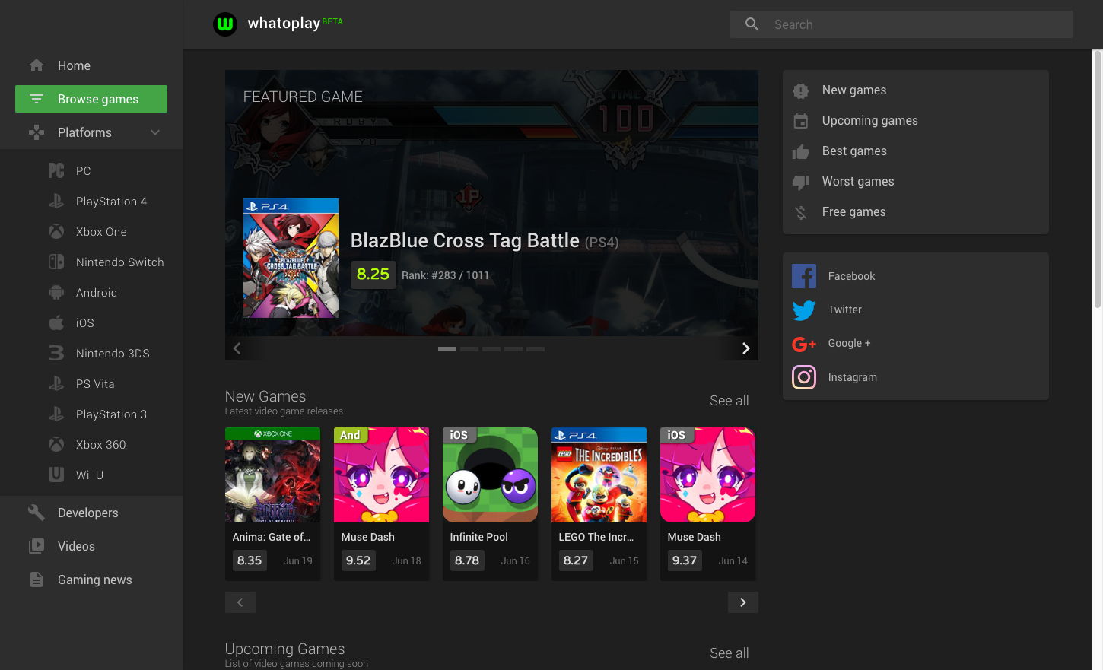This screenshot has width=1103, height=670.
Task: Click the Free games no-dollar icon
Action: (x=801, y=213)
